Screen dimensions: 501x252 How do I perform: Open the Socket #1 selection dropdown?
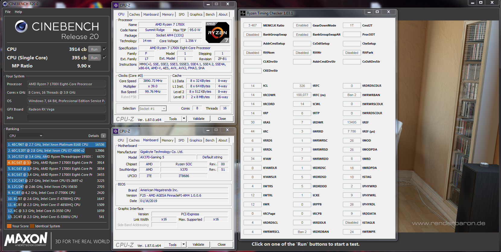tap(152, 108)
